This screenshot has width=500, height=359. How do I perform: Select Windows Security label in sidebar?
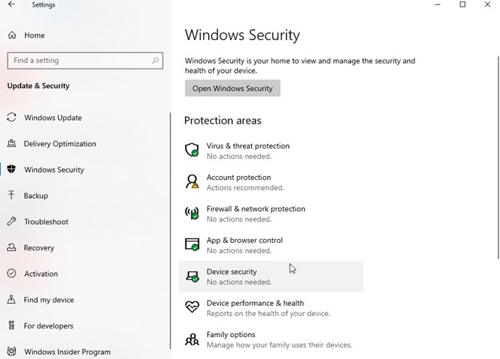coord(54,170)
